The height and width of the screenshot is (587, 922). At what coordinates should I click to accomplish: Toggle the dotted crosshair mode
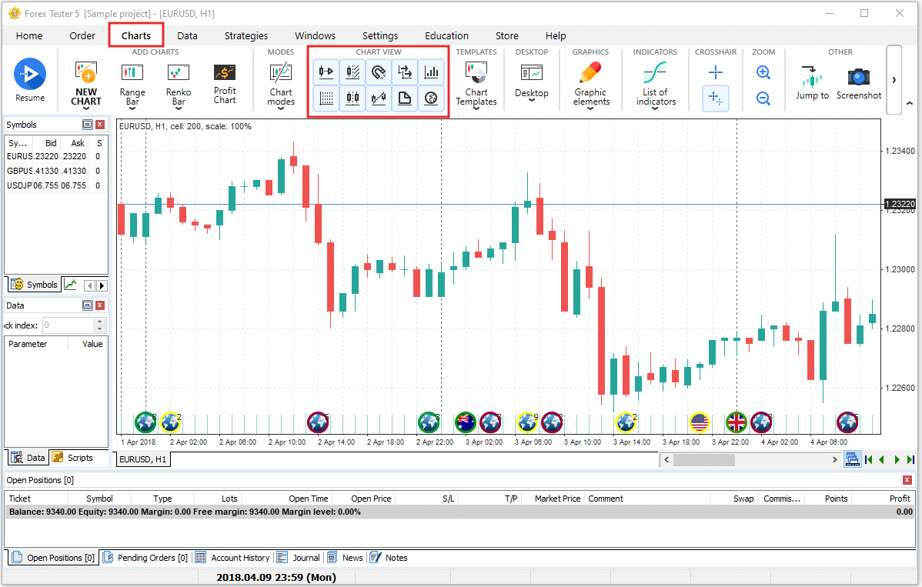[716, 98]
